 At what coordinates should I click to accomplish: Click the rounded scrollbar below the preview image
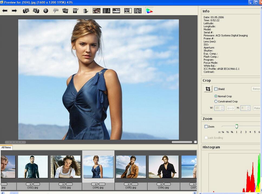click(x=182, y=142)
